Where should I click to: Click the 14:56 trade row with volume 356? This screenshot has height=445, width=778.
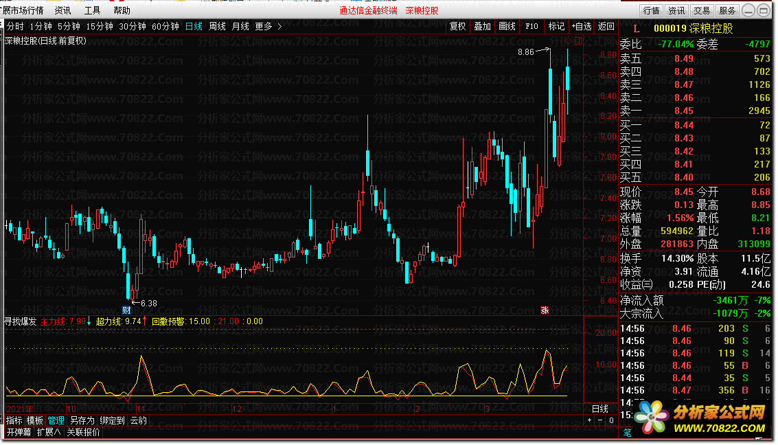click(x=695, y=391)
